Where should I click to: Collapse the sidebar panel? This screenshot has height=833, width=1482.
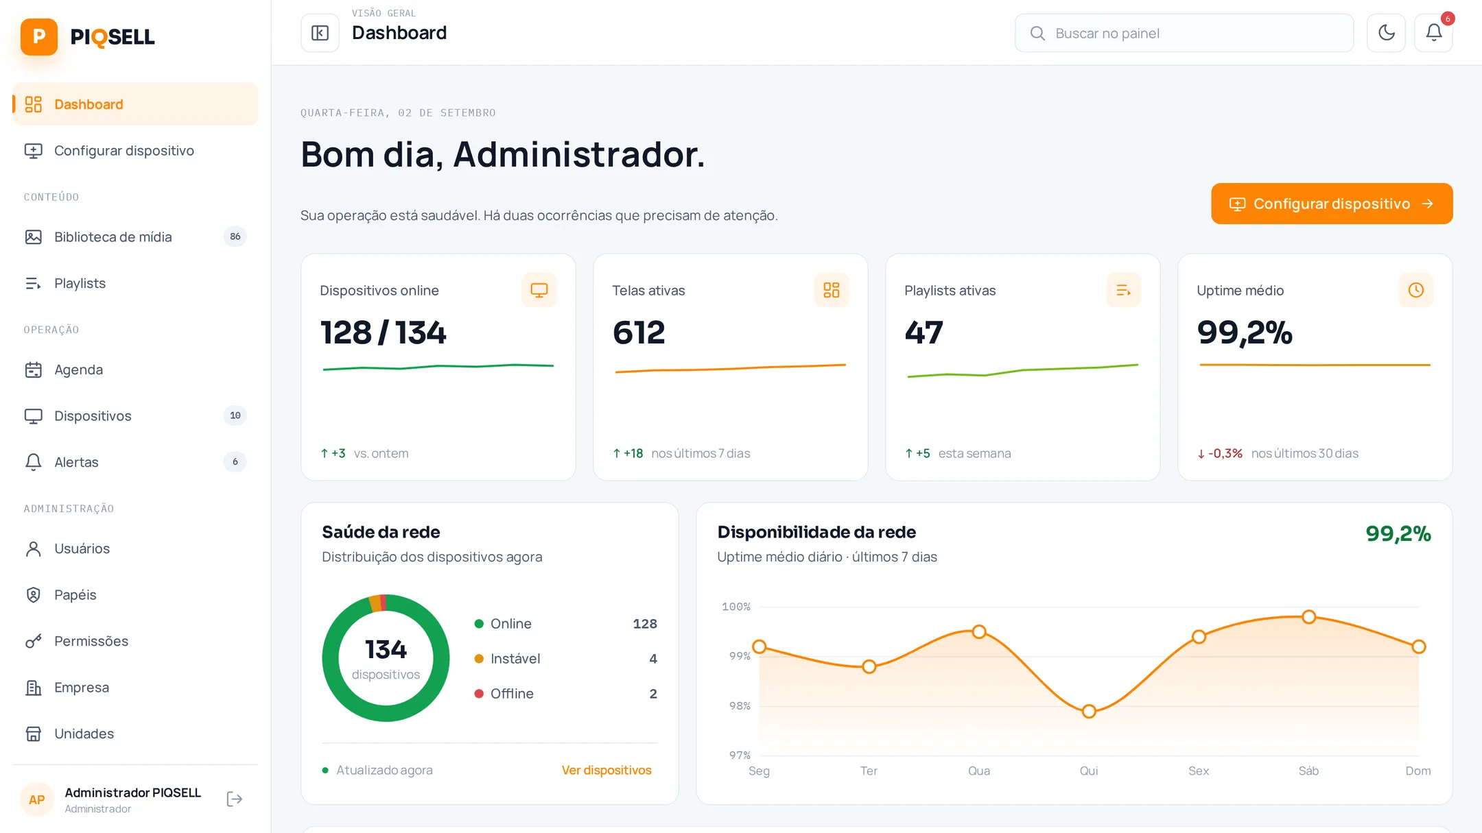(x=320, y=33)
